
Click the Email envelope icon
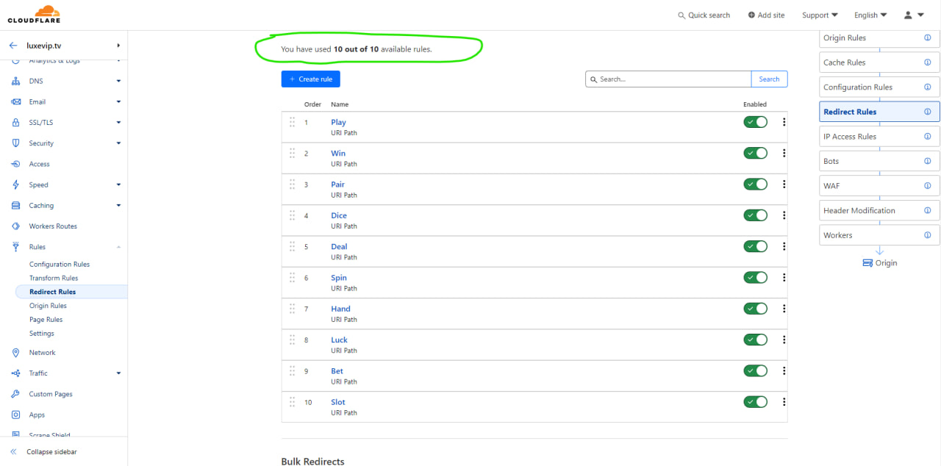15,102
